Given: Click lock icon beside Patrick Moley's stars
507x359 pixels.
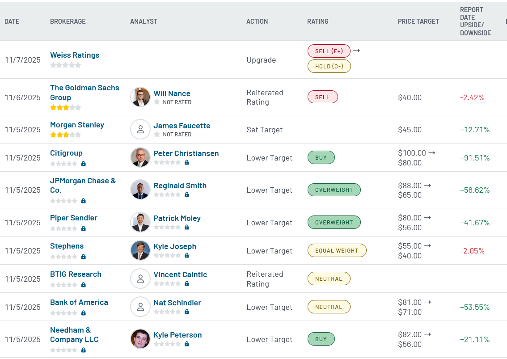Looking at the screenshot, I should [187, 228].
